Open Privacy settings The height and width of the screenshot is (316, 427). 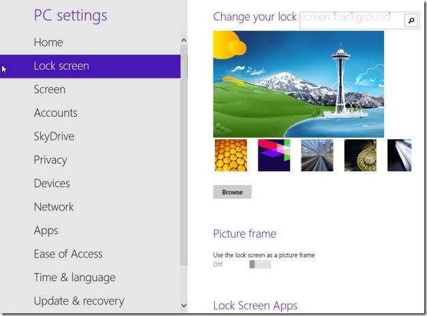[x=50, y=160]
